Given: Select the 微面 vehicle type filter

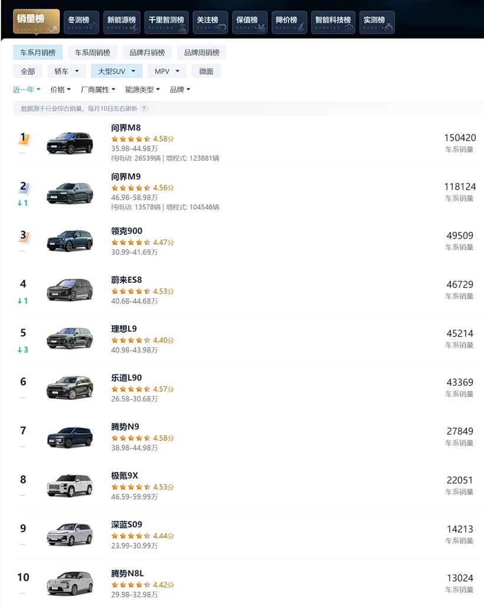Looking at the screenshot, I should [x=206, y=71].
